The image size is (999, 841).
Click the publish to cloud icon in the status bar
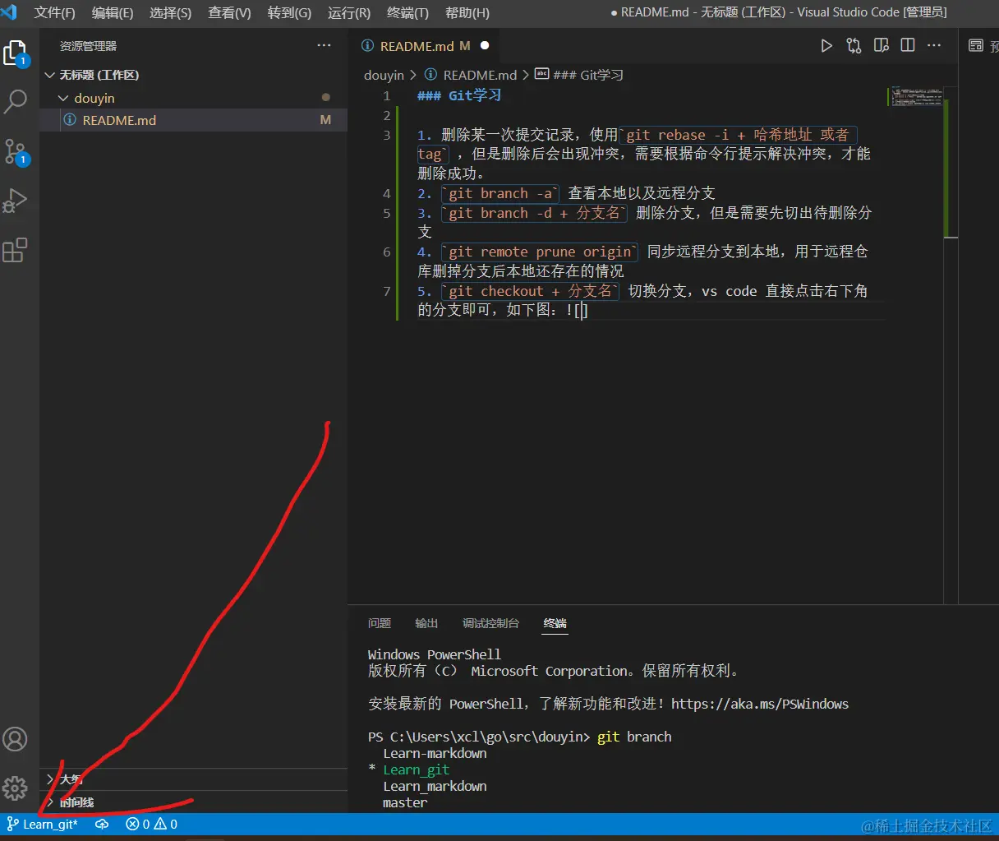coord(102,824)
